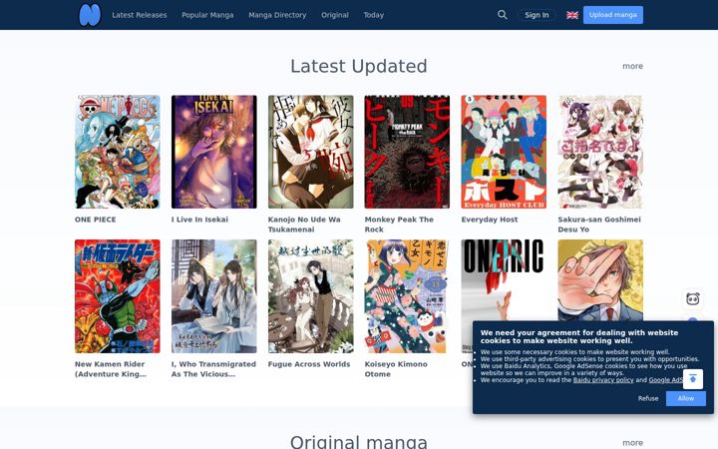This screenshot has height=449, width=718.
Task: Click the ONE PIECE title text
Action: tap(96, 220)
